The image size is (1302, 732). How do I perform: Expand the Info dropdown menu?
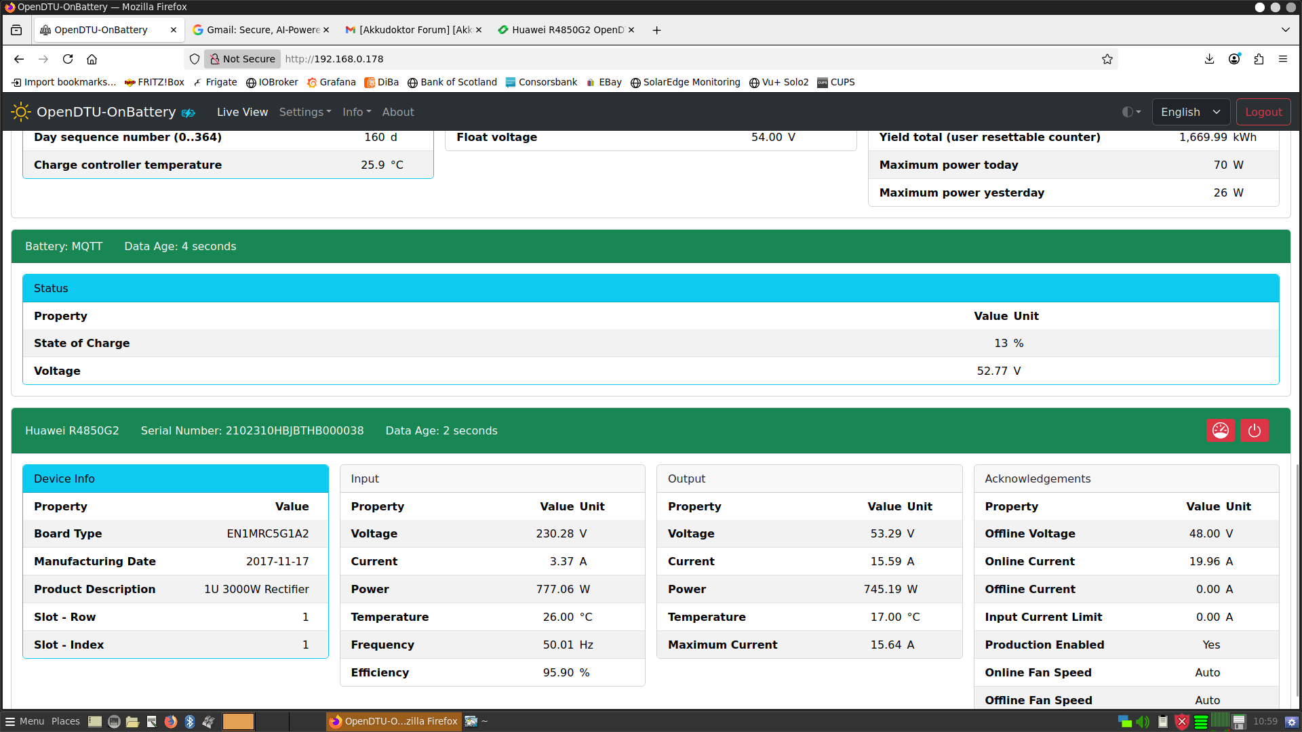(x=357, y=112)
